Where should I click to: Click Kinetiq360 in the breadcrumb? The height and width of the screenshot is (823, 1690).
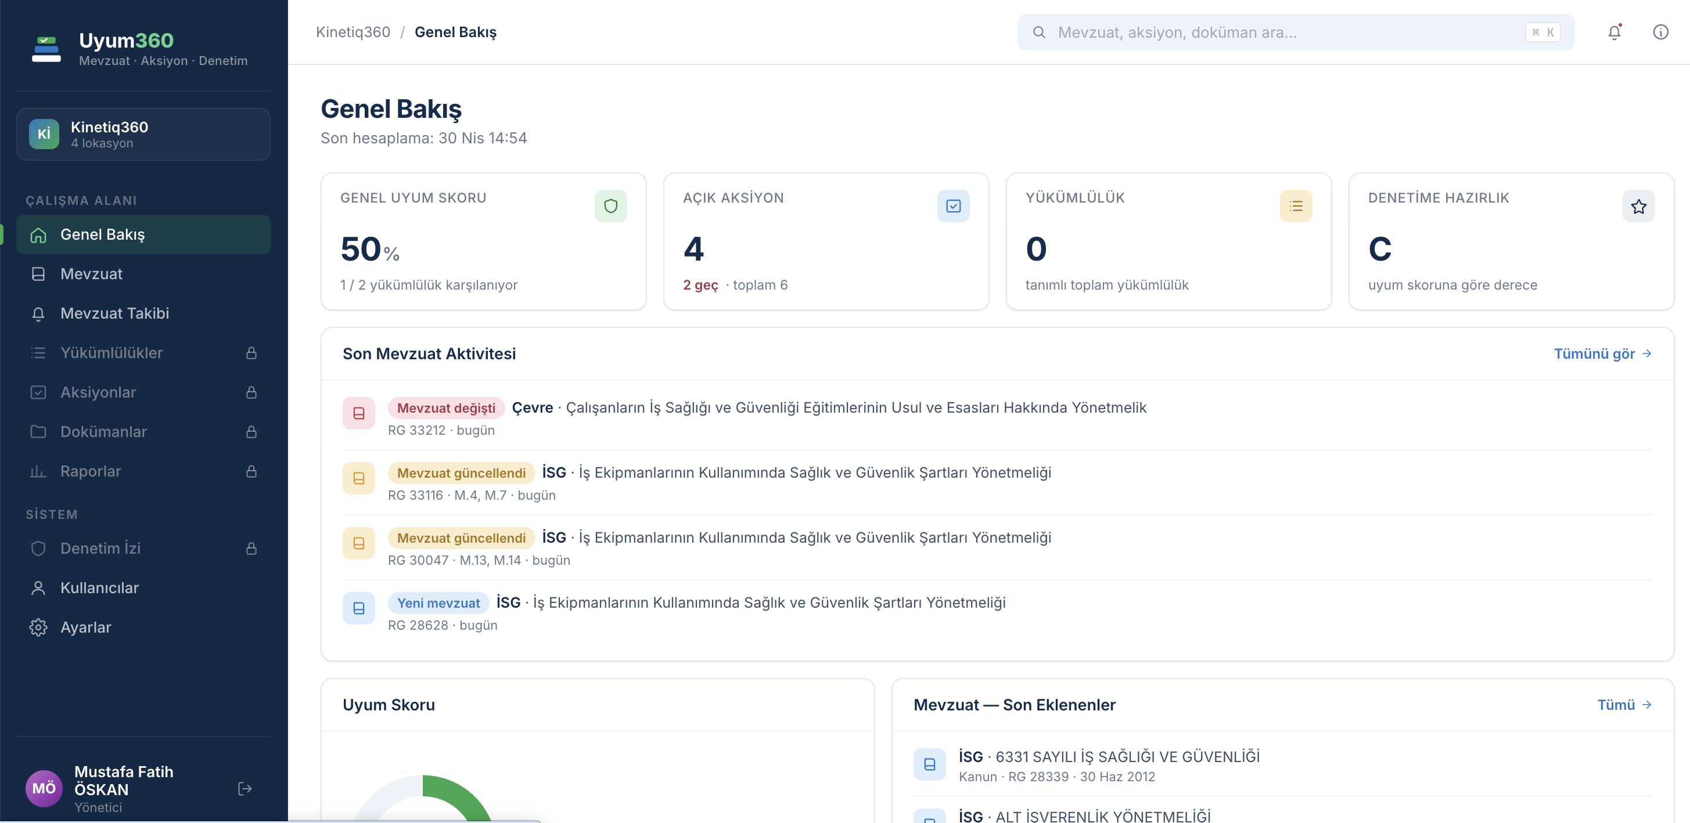coord(353,32)
